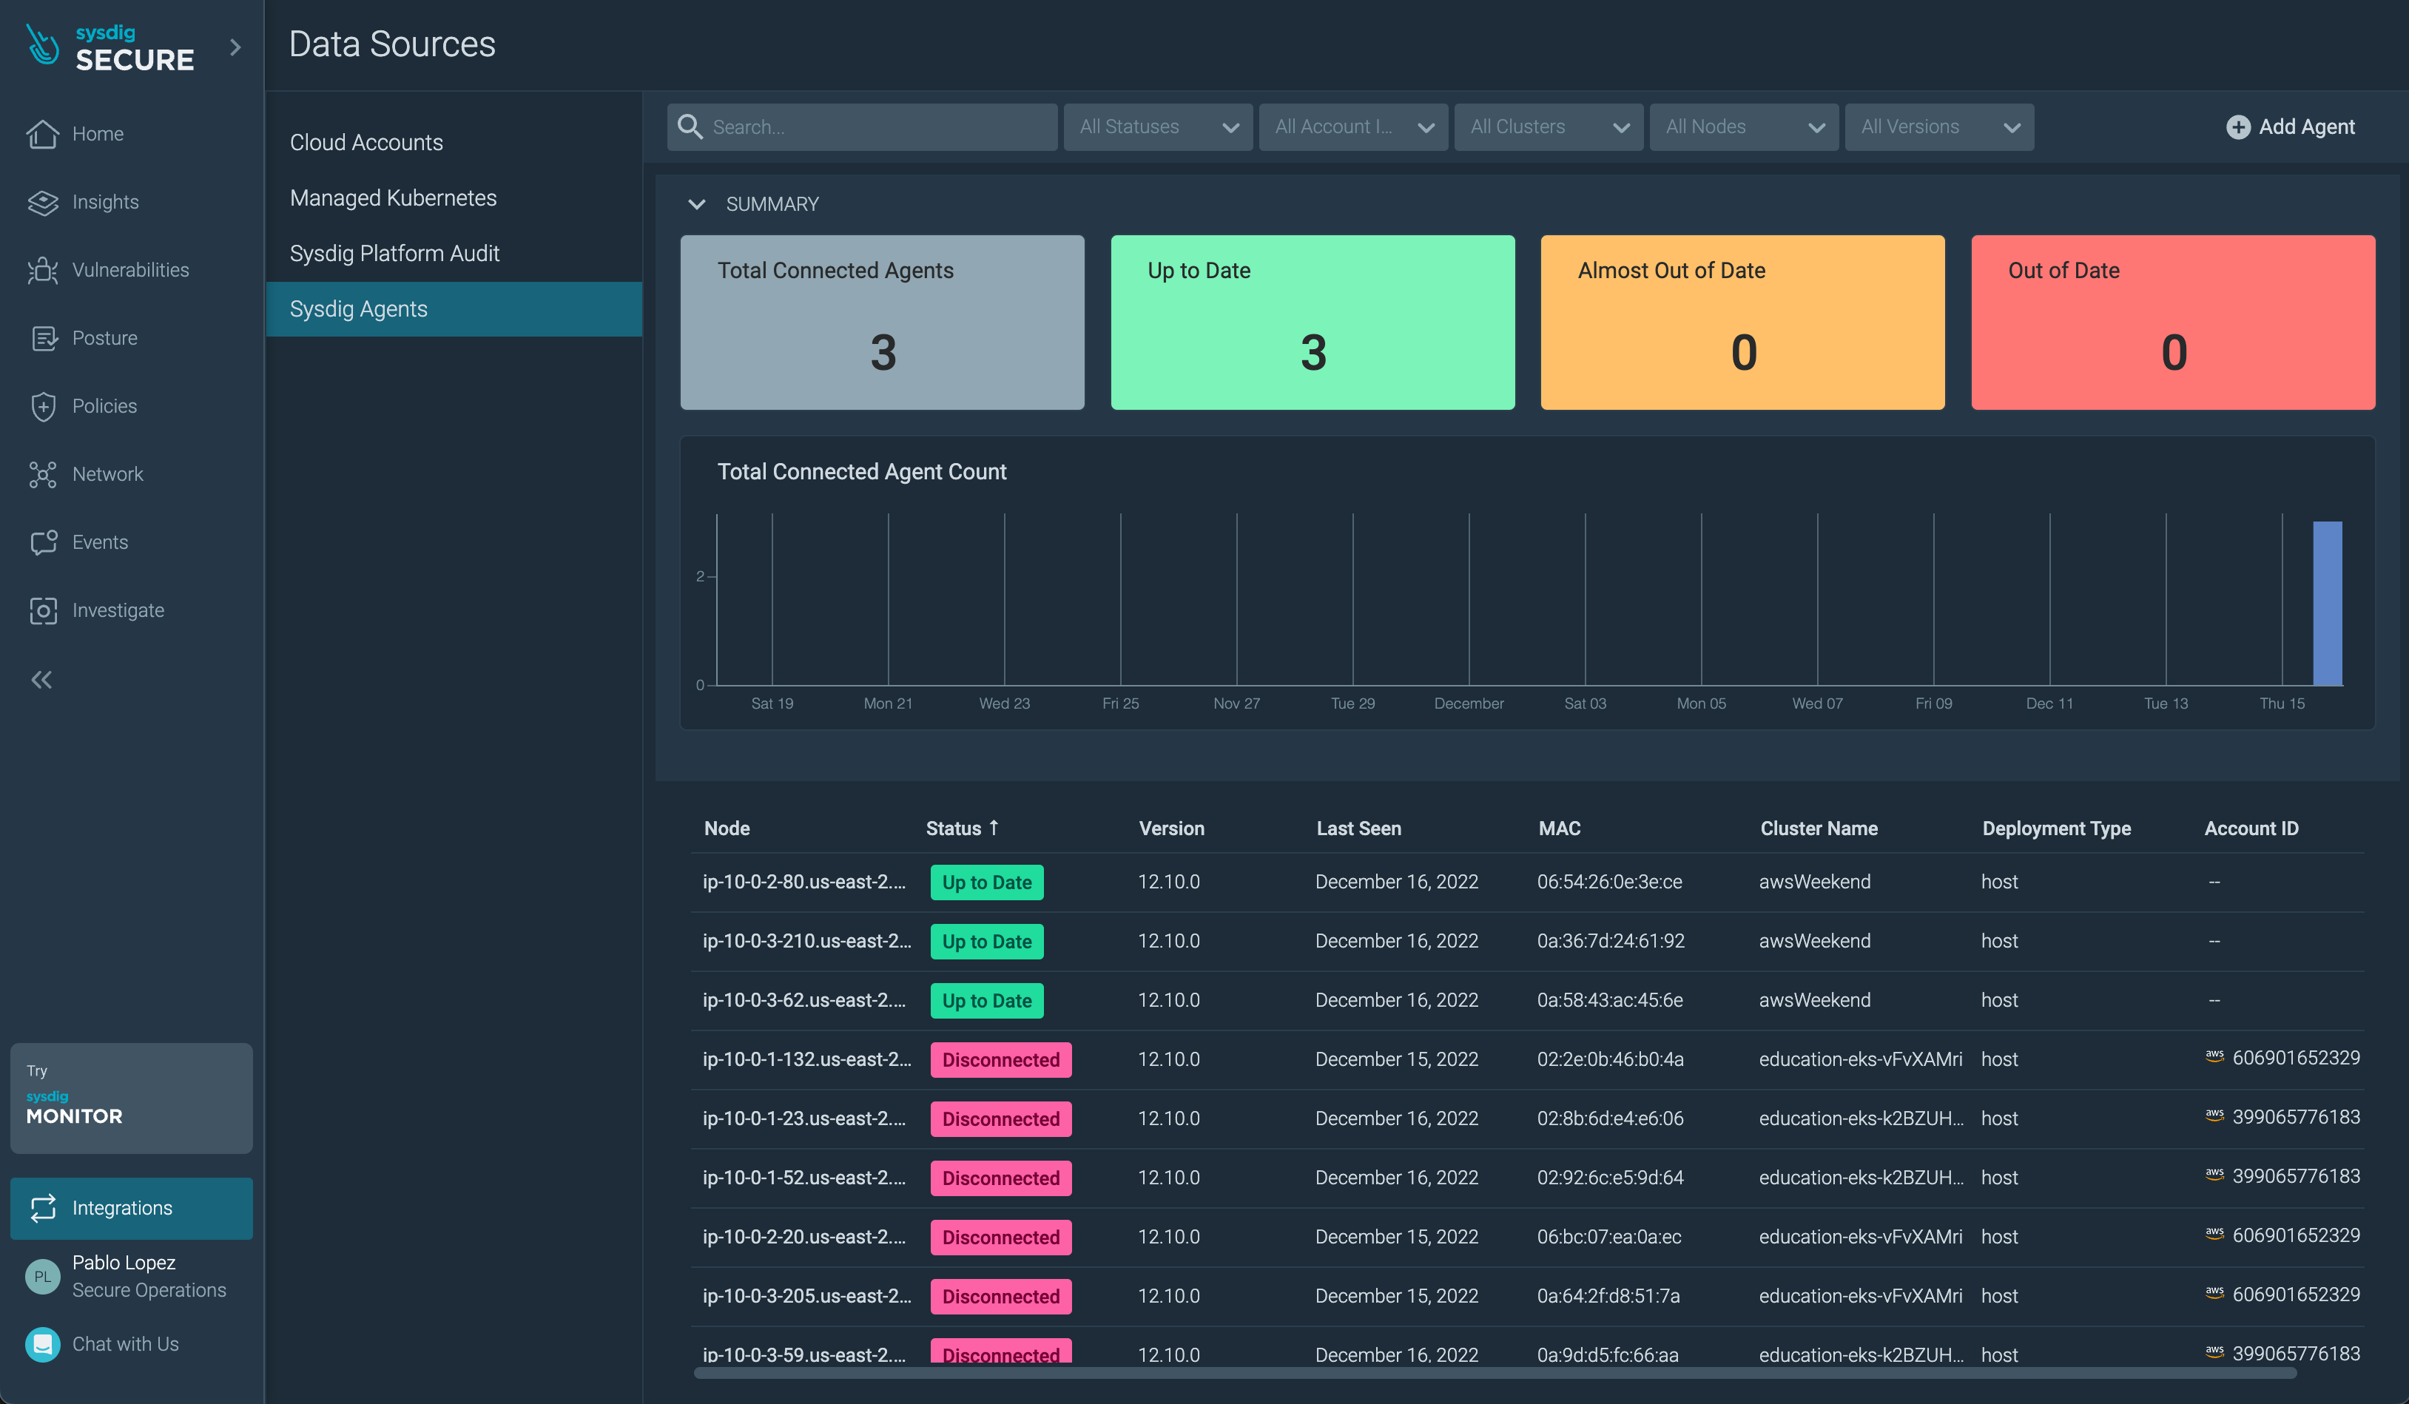This screenshot has width=2409, height=1404.
Task: Click the Account ID column header
Action: 2251,828
